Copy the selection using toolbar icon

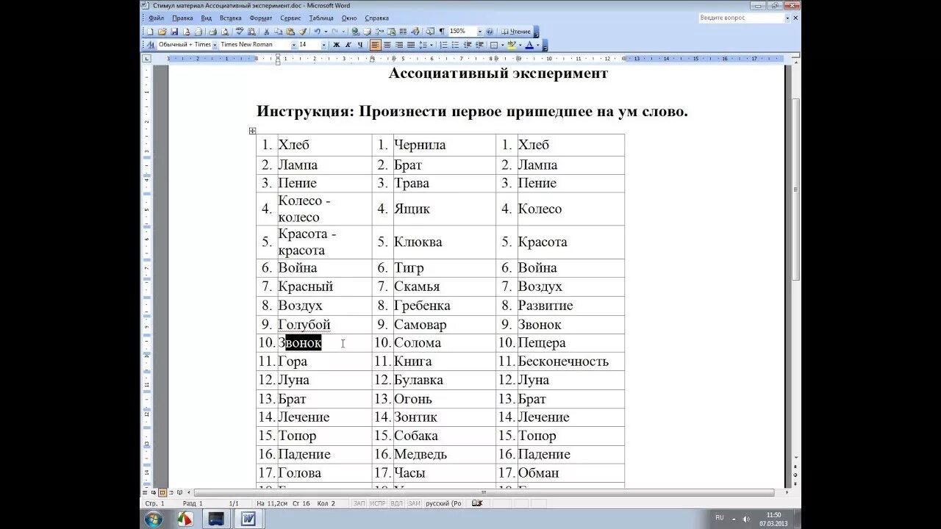(278, 32)
